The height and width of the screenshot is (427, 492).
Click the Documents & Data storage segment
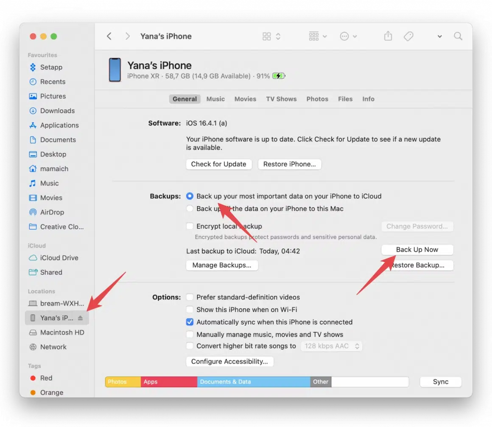pos(253,382)
